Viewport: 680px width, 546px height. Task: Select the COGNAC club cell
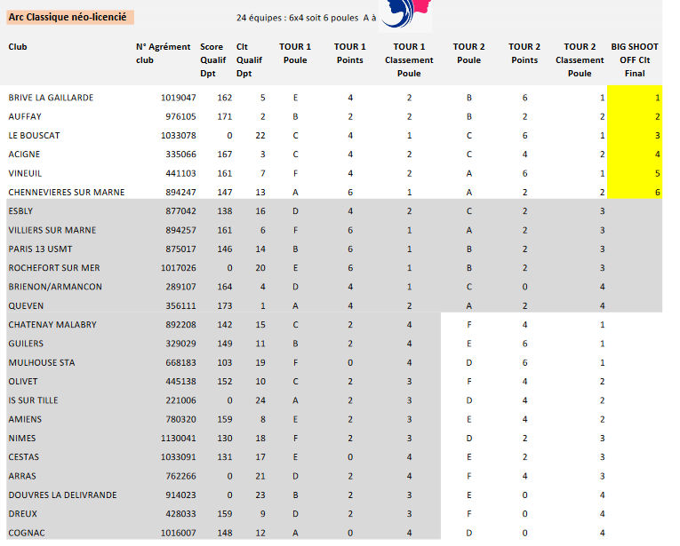(27, 533)
